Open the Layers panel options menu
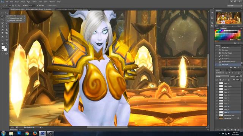 [241, 70]
